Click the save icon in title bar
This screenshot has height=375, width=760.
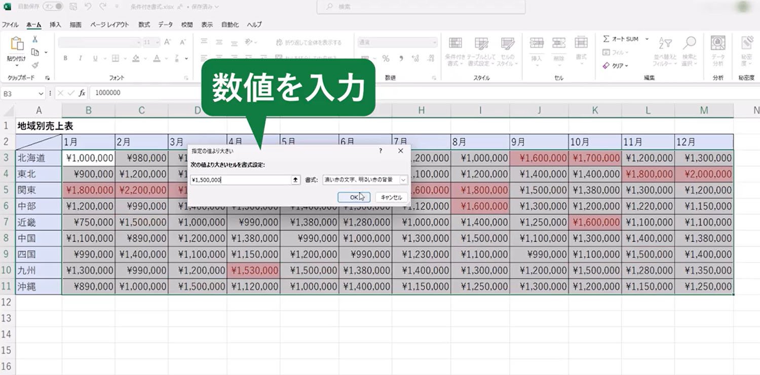click(x=73, y=7)
